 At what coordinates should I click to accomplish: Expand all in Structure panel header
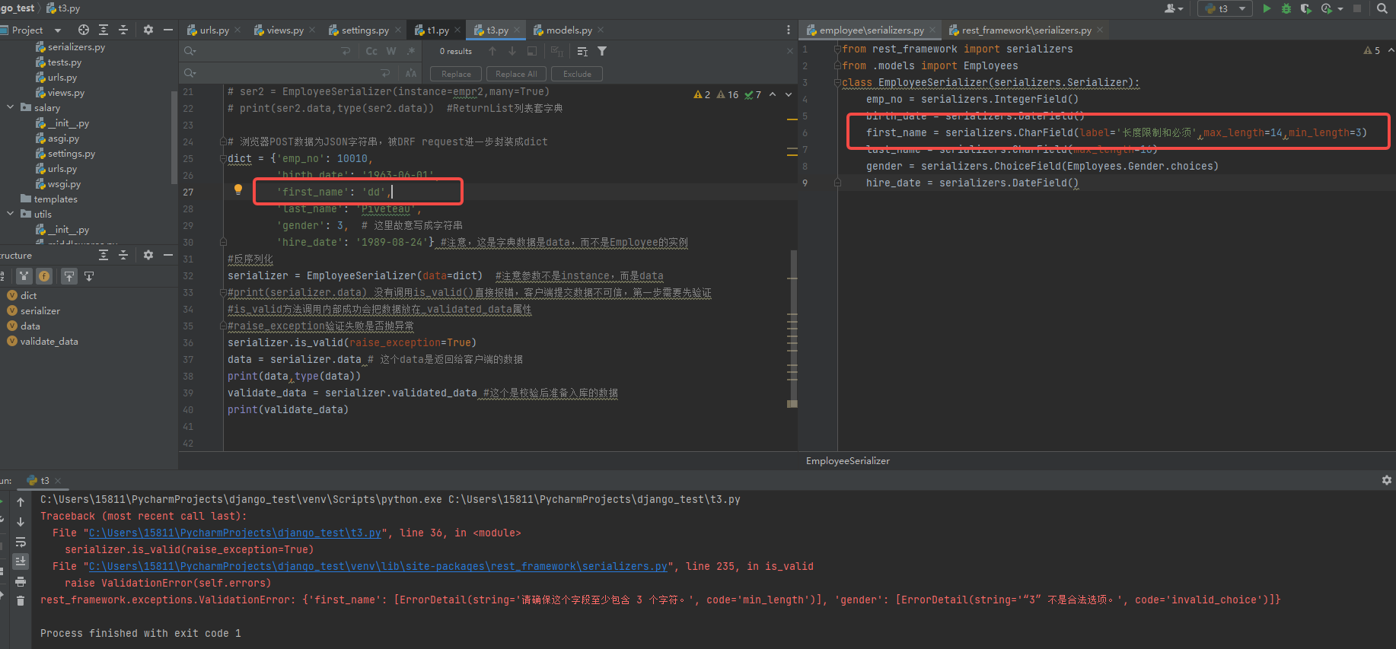click(104, 255)
